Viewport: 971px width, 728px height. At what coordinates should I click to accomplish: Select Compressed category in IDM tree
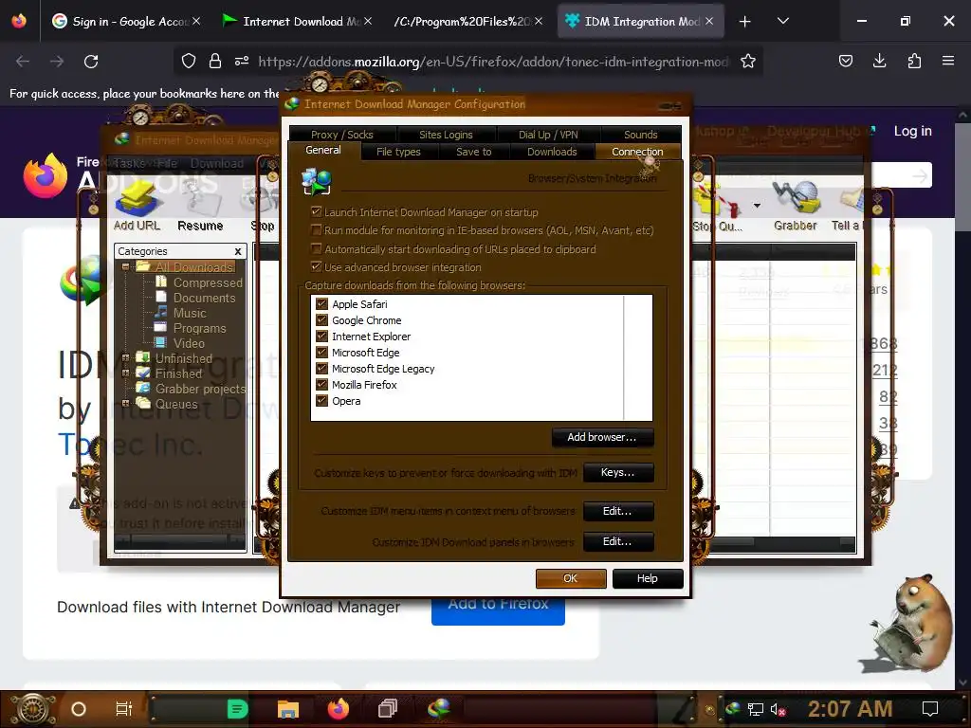(208, 282)
